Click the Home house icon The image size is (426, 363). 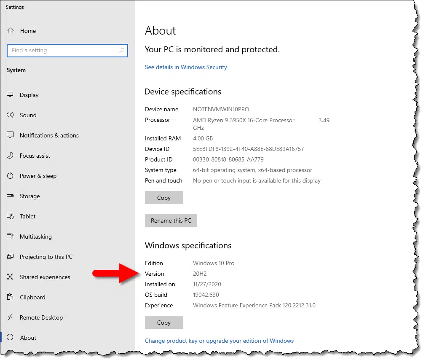[11, 31]
